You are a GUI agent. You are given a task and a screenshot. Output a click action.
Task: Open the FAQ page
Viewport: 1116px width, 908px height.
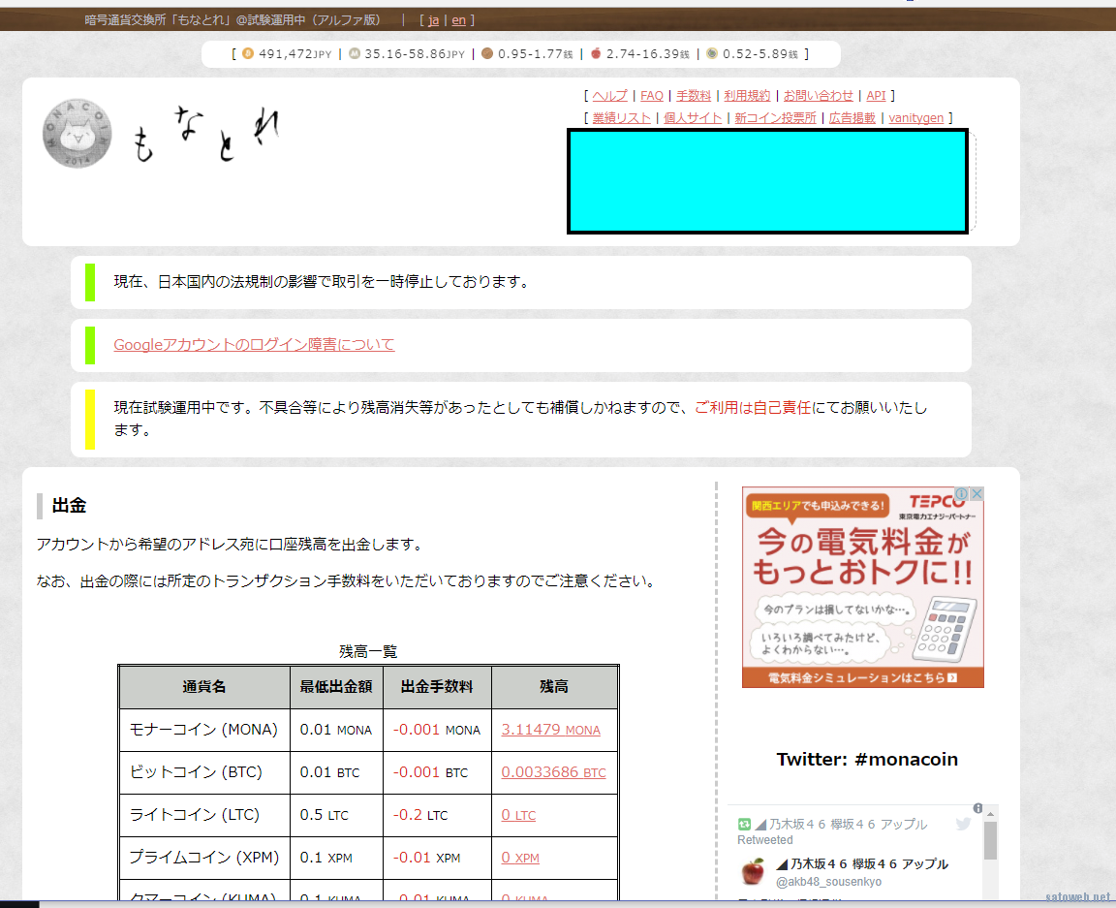[652, 96]
